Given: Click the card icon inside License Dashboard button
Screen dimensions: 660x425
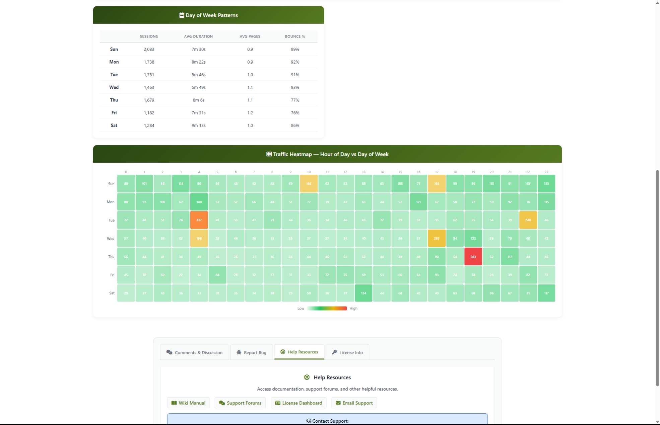Looking at the screenshot, I should [x=277, y=403].
